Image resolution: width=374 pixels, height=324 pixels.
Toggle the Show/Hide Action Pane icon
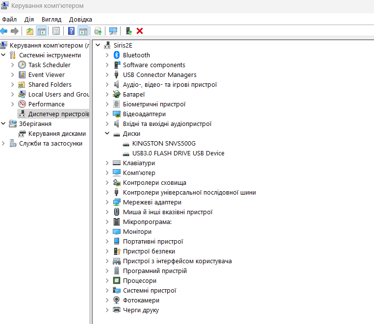coord(83,31)
